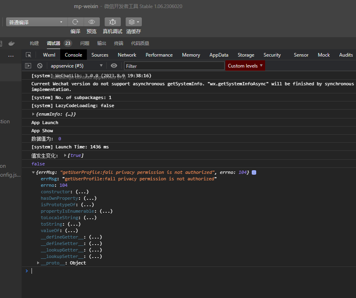The height and width of the screenshot is (298, 356).
Task: Click the 编译 compile label
Action: coord(76,32)
